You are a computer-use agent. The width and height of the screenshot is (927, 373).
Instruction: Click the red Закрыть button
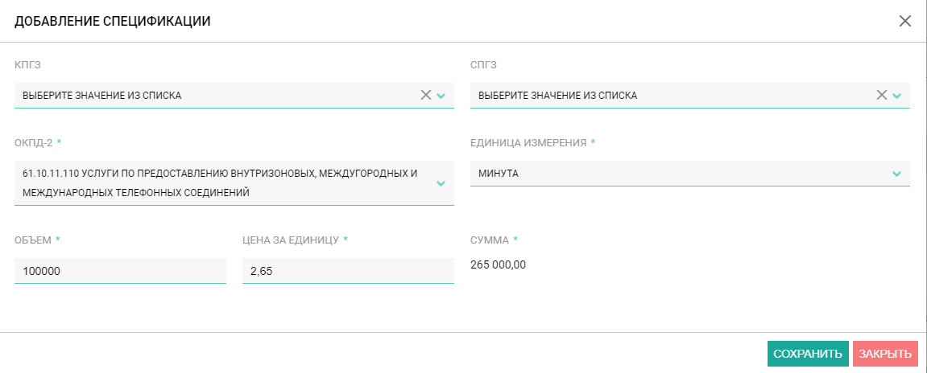(885, 355)
